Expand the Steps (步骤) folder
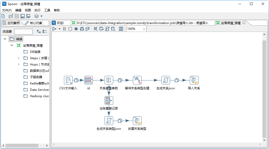269x149 pixels. point(19,58)
